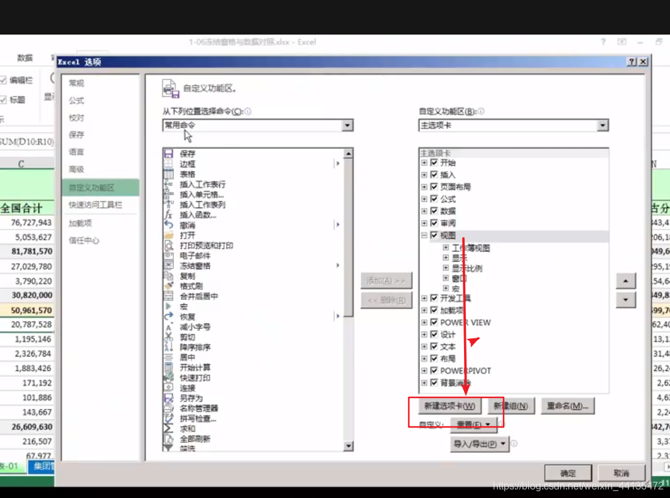This screenshot has height=498, width=670.
Task: Open the 信任中心 category
Action: (x=84, y=240)
